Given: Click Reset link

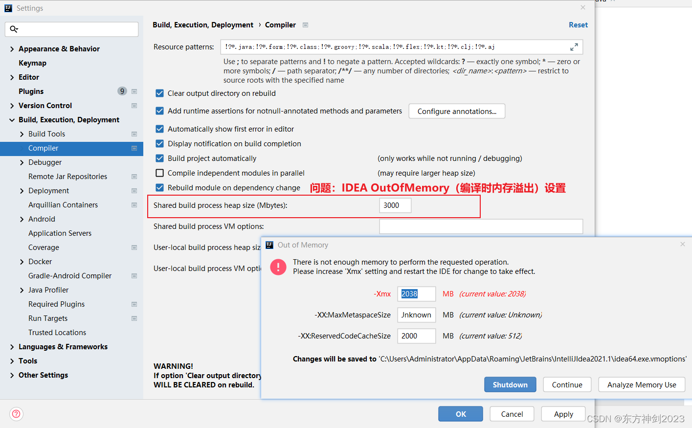Looking at the screenshot, I should point(578,25).
